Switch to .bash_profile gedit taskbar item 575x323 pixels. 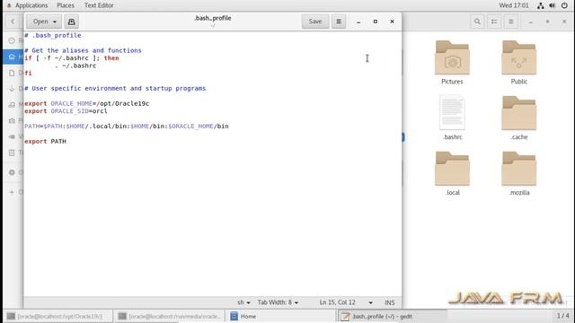click(393, 316)
